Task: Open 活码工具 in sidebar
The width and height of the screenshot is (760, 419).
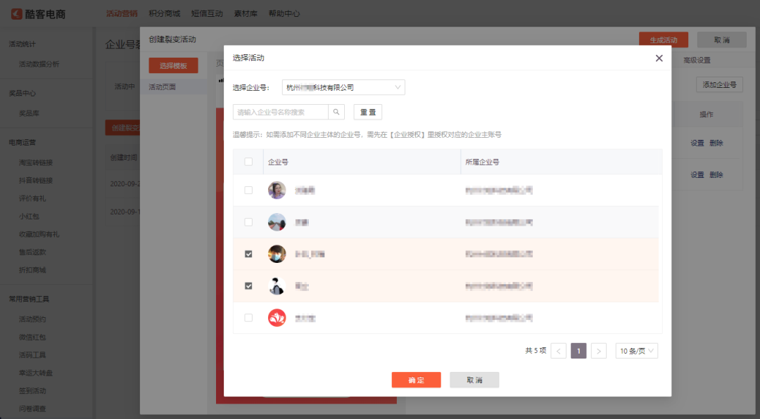Action: [32, 355]
